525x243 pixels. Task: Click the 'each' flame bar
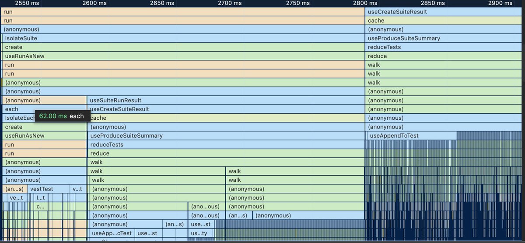(44, 109)
